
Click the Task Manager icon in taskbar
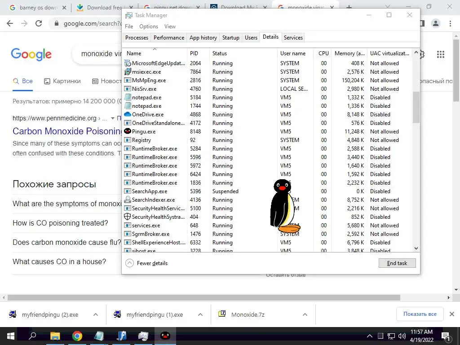click(143, 336)
